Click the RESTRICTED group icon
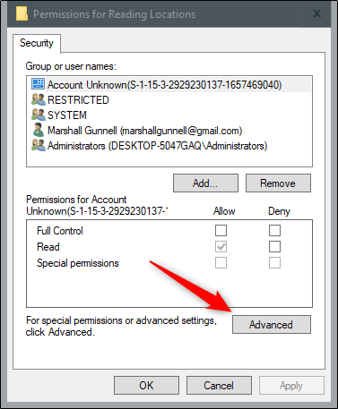338x409 pixels. coord(39,99)
